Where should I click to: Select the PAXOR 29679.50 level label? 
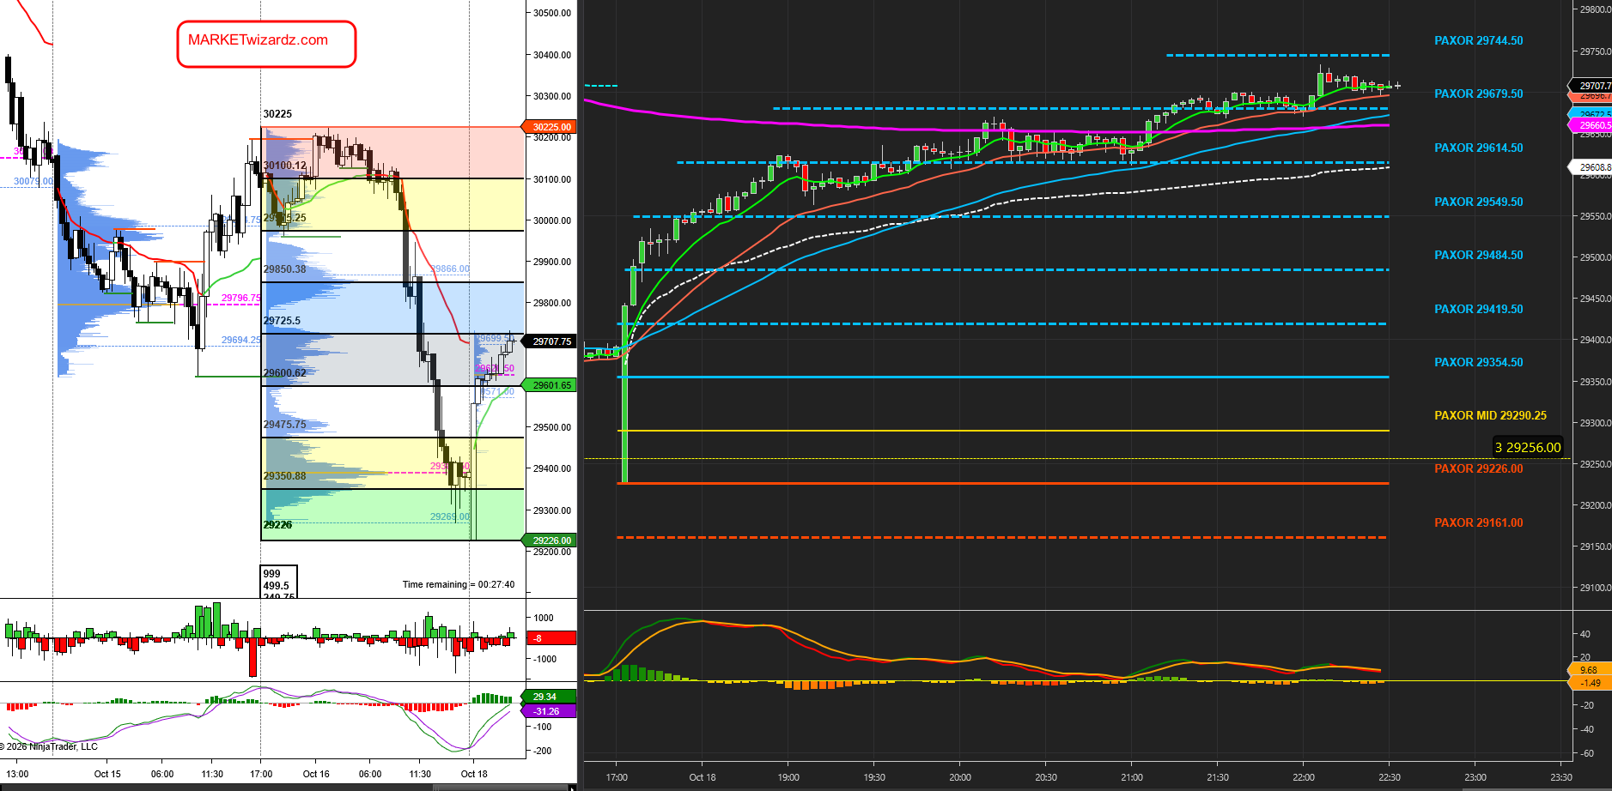[x=1478, y=94]
